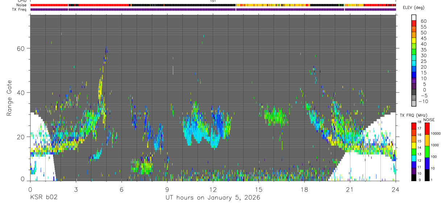Click the 45 label on ELEV scale
Screen dimensions: 445x205
423,38
